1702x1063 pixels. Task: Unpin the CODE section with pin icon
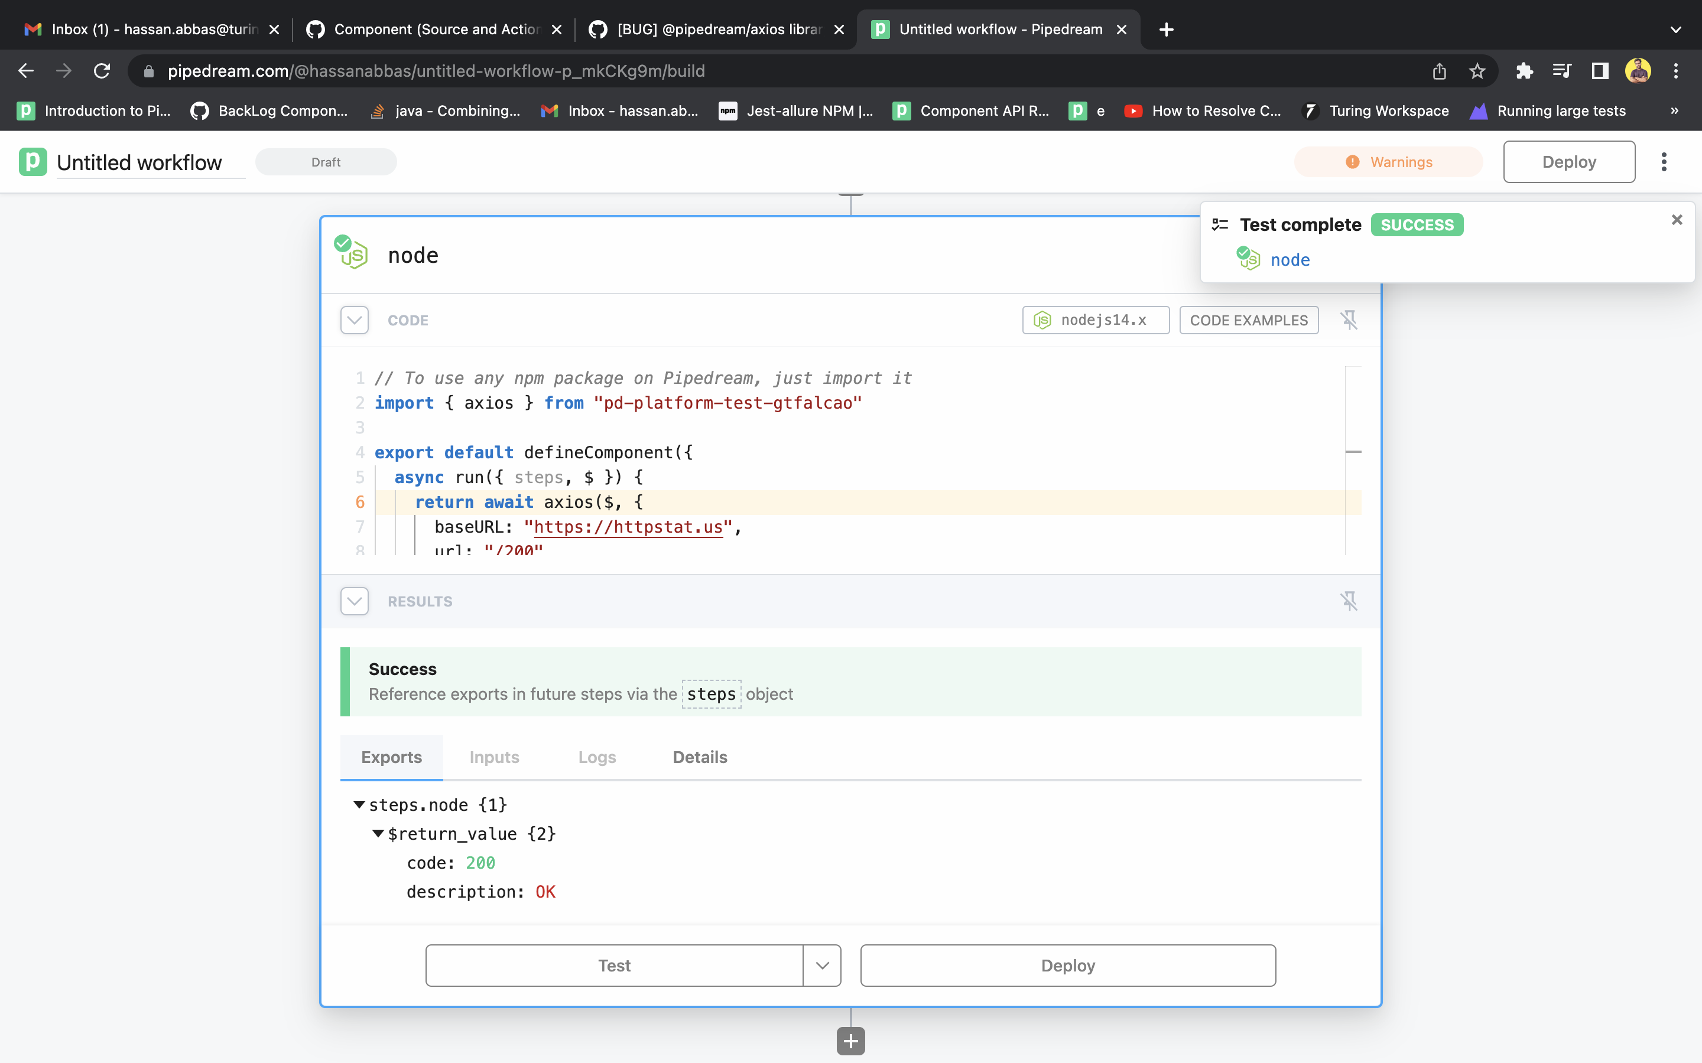(x=1348, y=320)
